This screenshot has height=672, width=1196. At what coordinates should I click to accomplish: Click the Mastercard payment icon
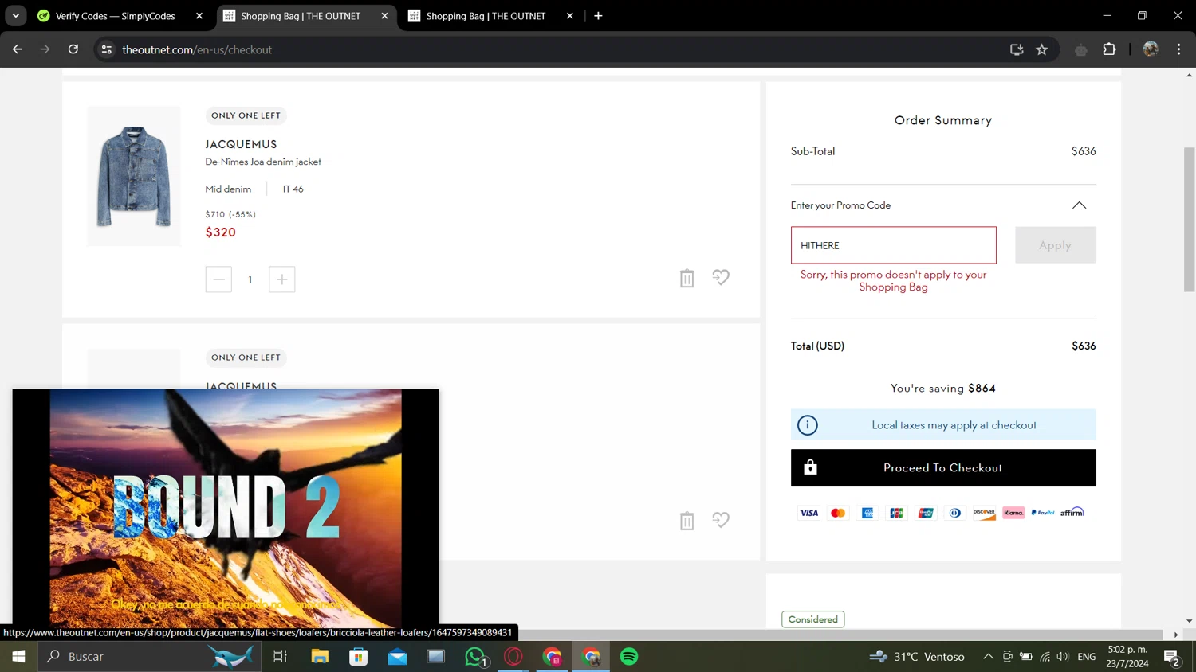pos(838,513)
